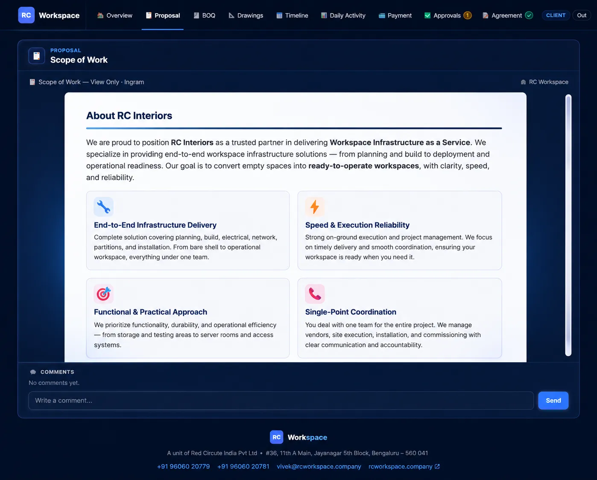This screenshot has height=480, width=597.
Task: Click the CLIENT role badge
Action: tap(556, 15)
